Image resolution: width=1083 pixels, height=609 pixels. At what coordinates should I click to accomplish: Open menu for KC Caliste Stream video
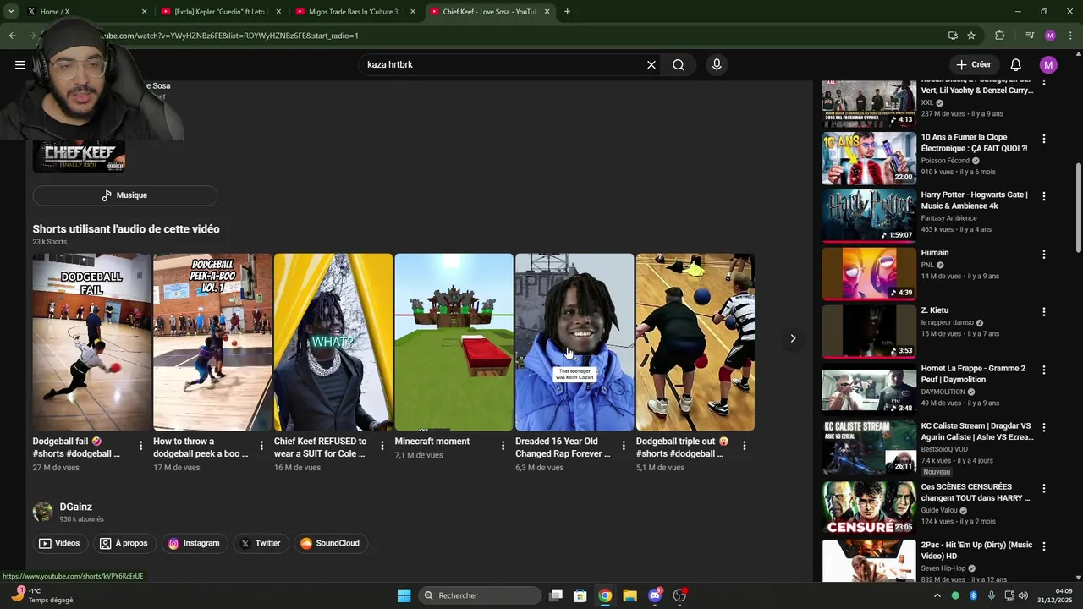point(1043,428)
